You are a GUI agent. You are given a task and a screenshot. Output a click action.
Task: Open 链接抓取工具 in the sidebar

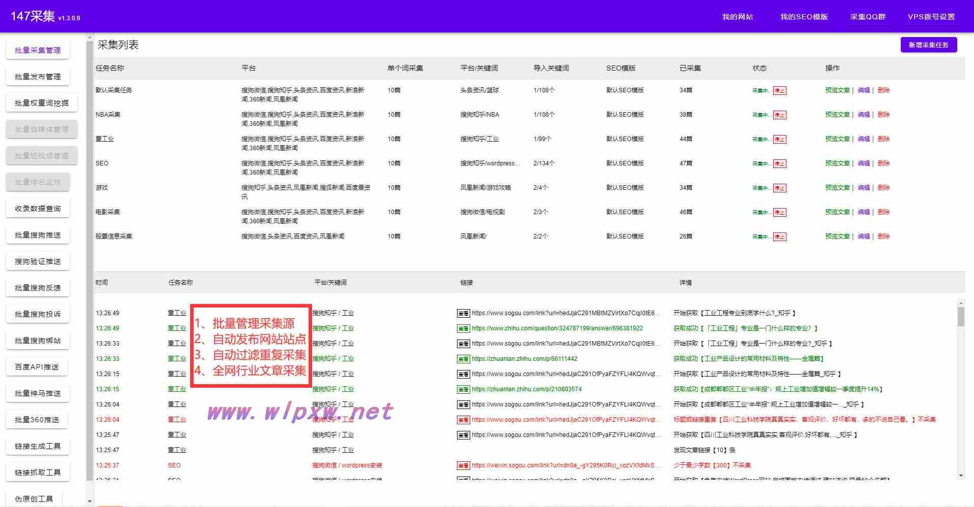click(38, 472)
